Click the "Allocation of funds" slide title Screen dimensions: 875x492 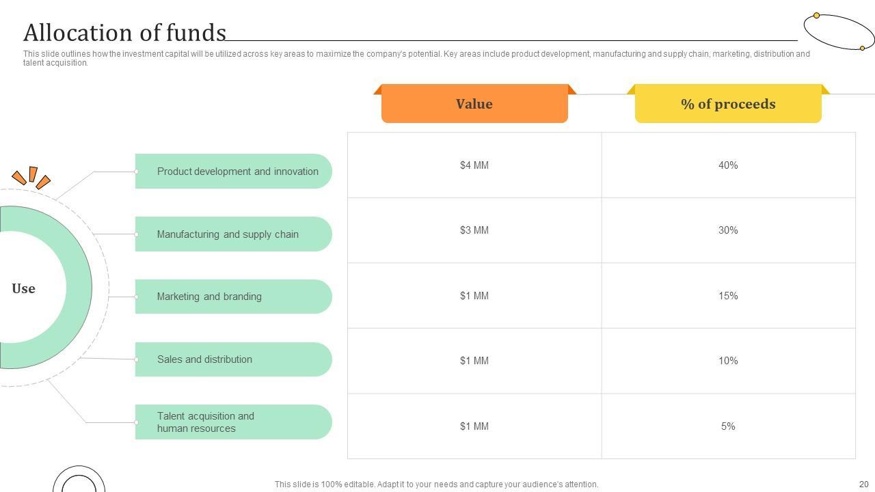(x=124, y=33)
